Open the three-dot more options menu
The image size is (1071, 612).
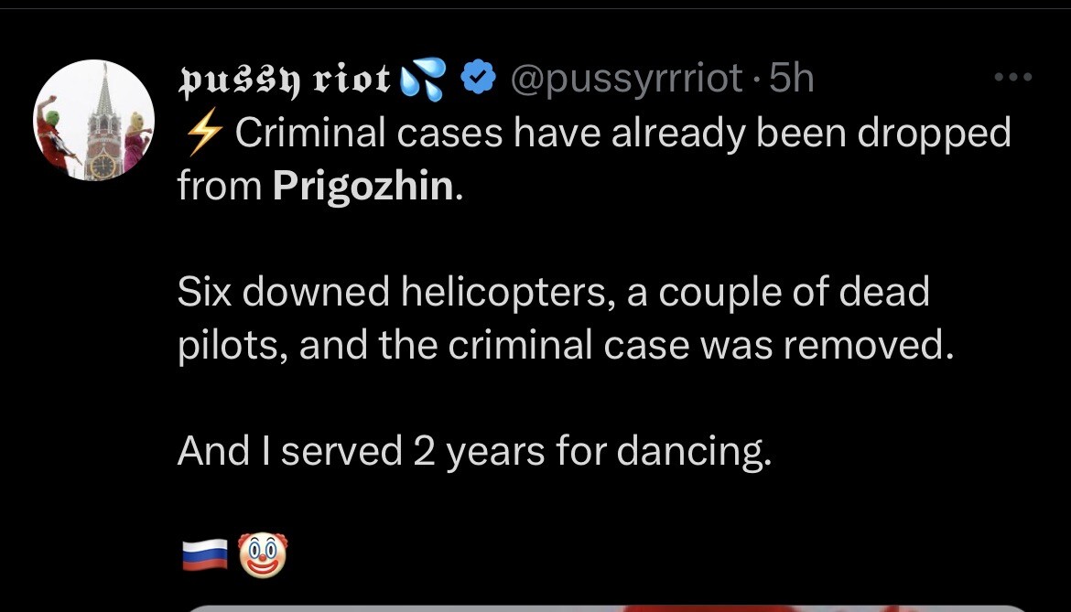[x=1013, y=79]
